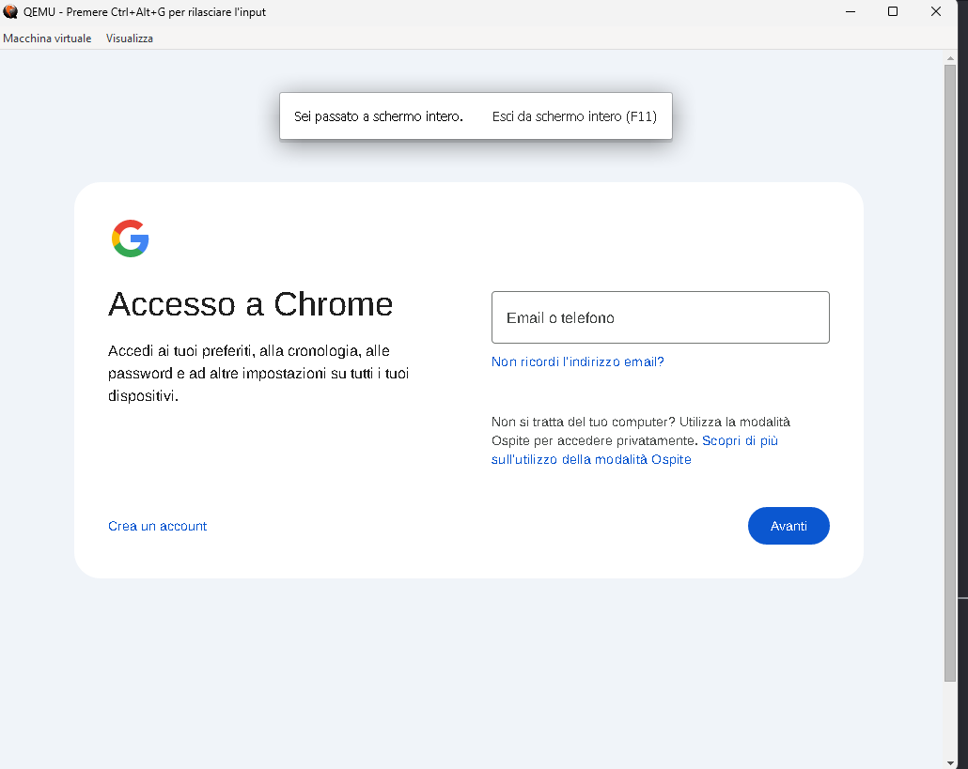This screenshot has width=968, height=769.
Task: Click the 'Accedi ai tuoi preferiti' description text
Action: [x=258, y=373]
